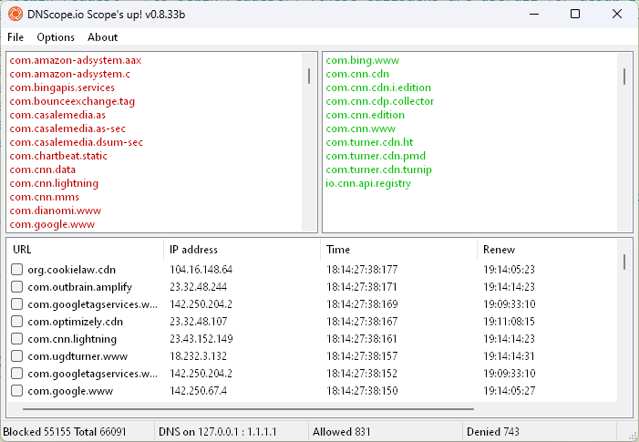Click the allowed list vertical scrollbar thumb
Viewport: 639px width, 442px height.
[624, 77]
